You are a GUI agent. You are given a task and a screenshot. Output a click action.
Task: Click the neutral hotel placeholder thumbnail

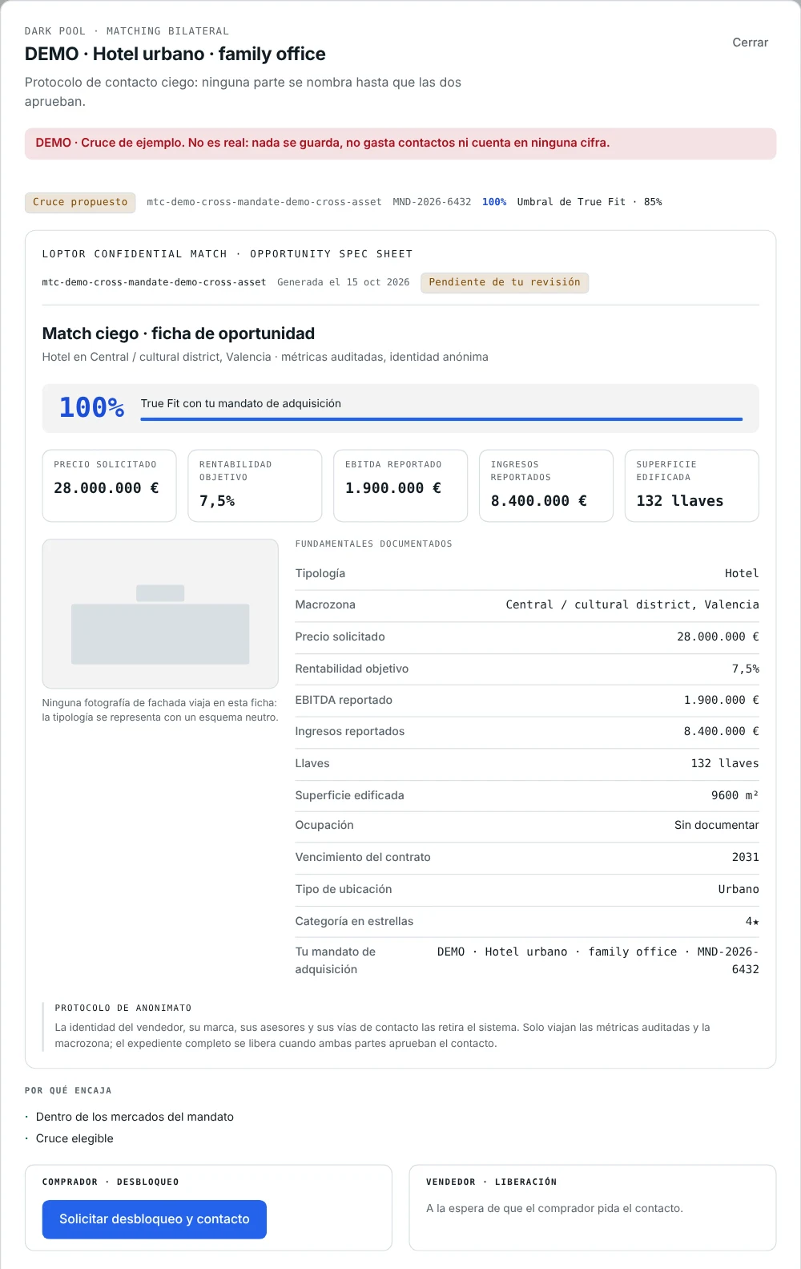point(160,613)
